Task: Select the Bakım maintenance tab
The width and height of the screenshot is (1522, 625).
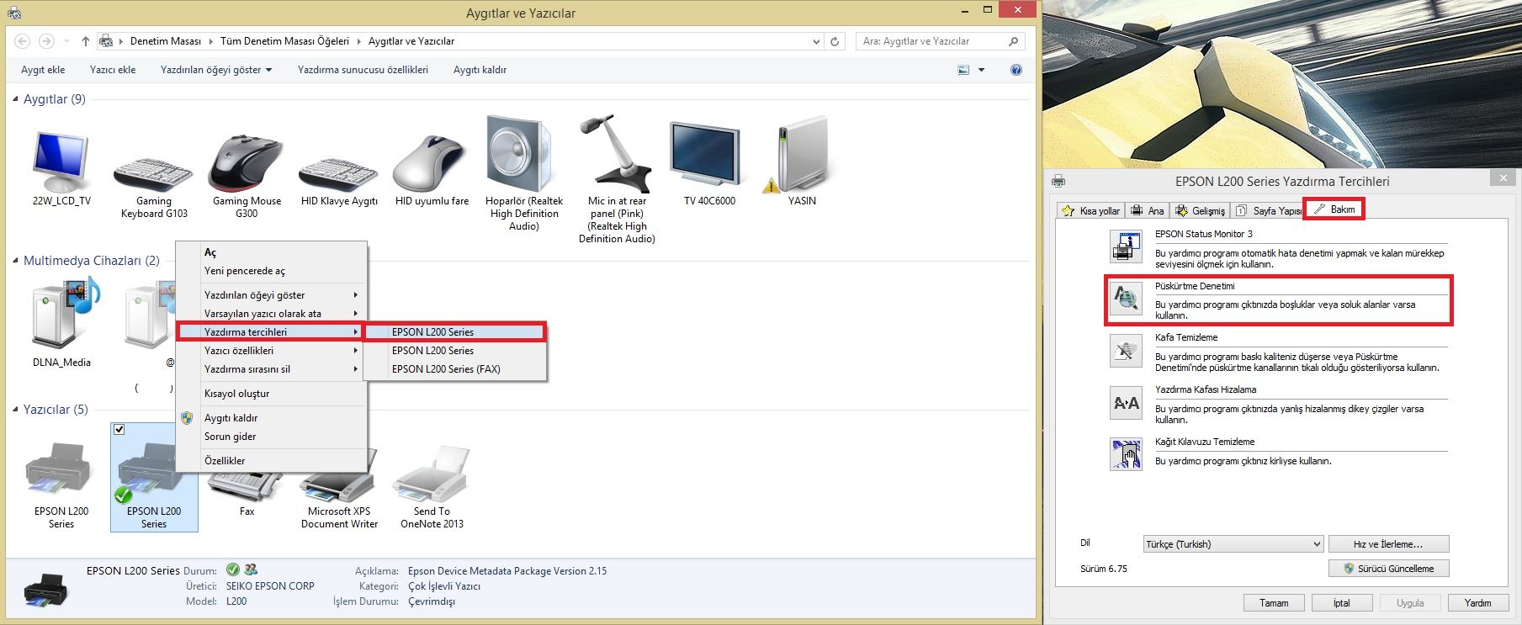Action: click(1334, 209)
